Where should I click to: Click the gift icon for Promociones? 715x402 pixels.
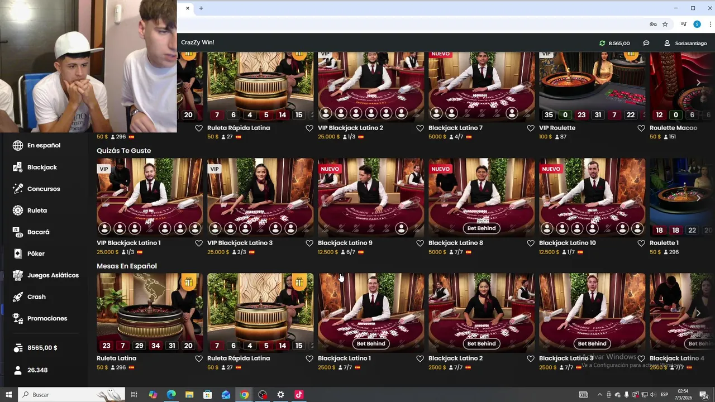pos(18,318)
